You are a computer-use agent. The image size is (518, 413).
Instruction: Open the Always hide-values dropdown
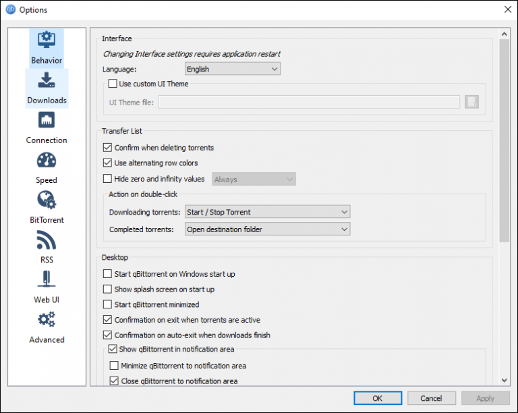(254, 179)
